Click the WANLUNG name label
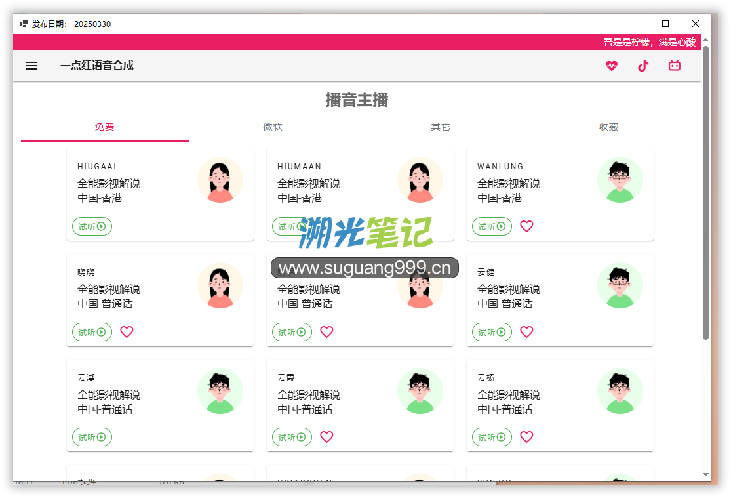Viewport: 731px width, 498px height. coord(500,167)
